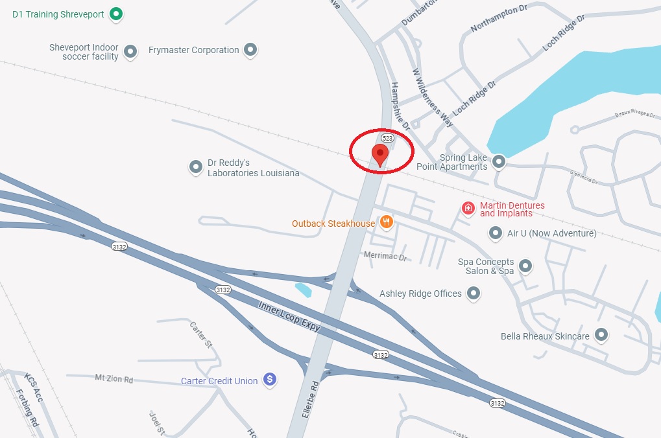Click the Sheveport Indoor soccer facility pin
Viewport: 661px width, 438px height.
pos(130,52)
